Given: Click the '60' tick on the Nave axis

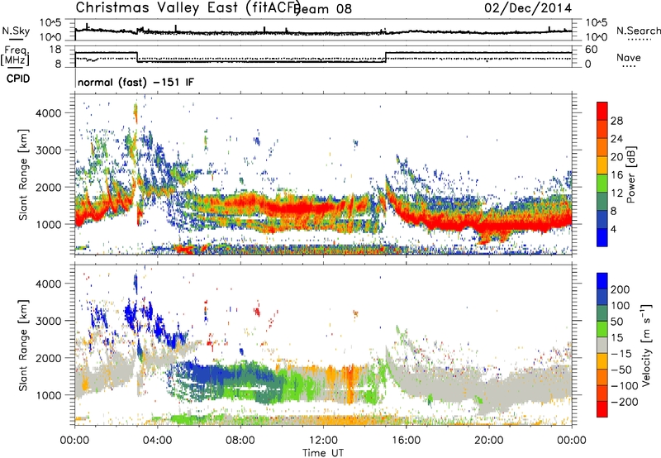Looking at the screenshot, I should pyautogui.click(x=592, y=50).
